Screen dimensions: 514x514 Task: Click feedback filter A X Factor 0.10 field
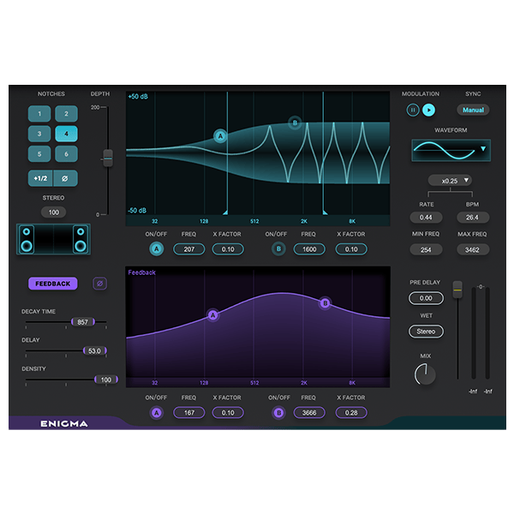[x=228, y=413]
